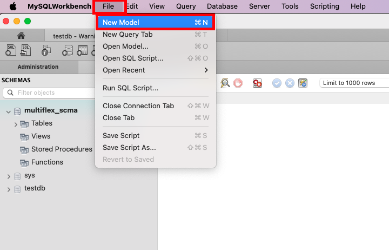Select the Stored Procedures tree item

[x=62, y=149]
